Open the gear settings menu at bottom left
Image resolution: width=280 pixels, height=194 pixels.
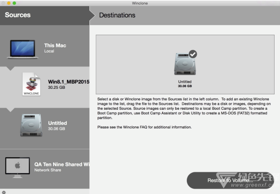[4, 192]
